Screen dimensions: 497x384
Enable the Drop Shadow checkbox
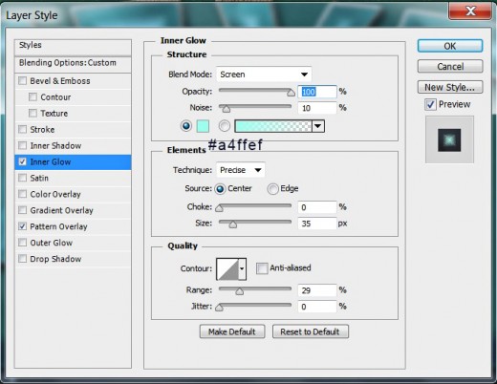[22, 259]
